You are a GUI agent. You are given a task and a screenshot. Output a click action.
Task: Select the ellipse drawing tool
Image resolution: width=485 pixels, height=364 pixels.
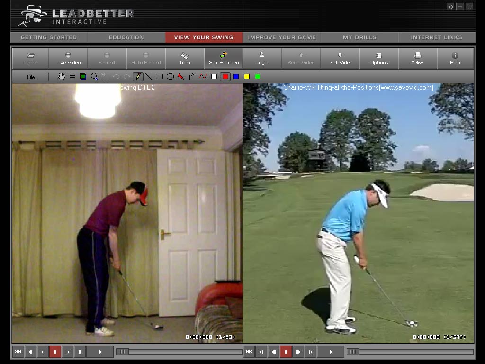point(170,77)
